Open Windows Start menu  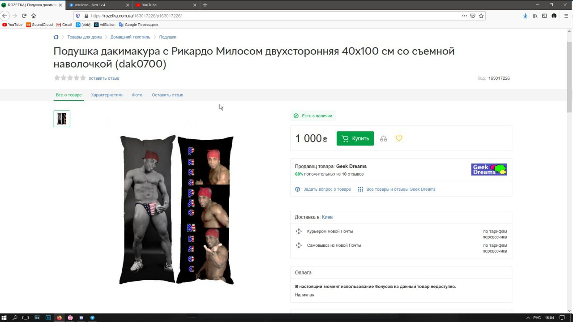pyautogui.click(x=4, y=318)
